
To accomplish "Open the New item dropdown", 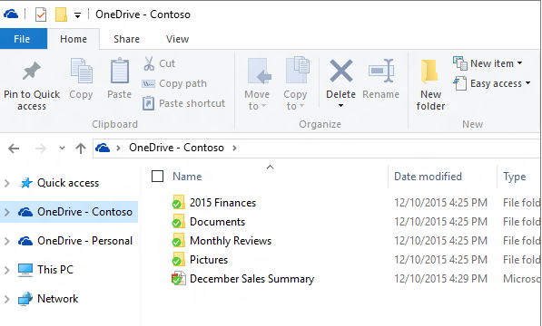I will coord(488,63).
